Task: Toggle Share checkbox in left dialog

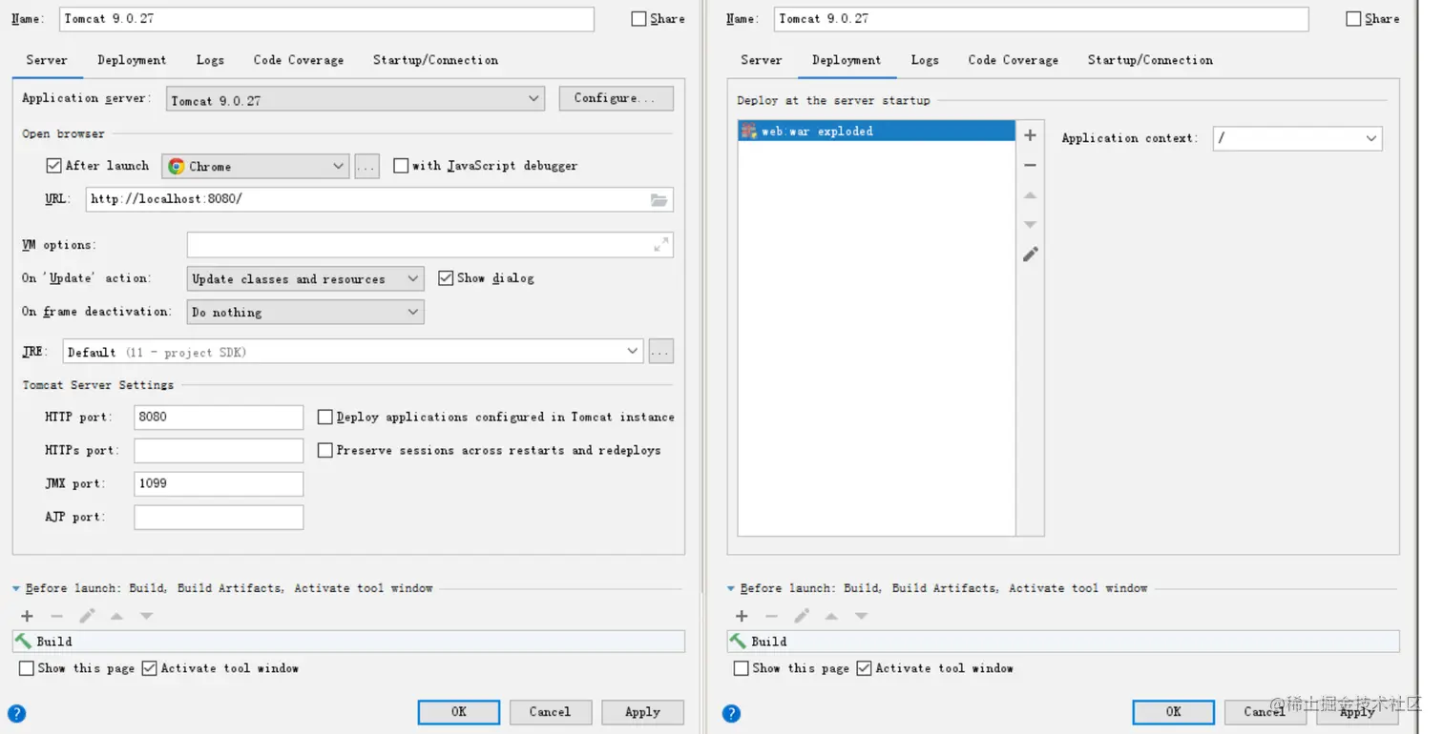Action: pyautogui.click(x=638, y=18)
